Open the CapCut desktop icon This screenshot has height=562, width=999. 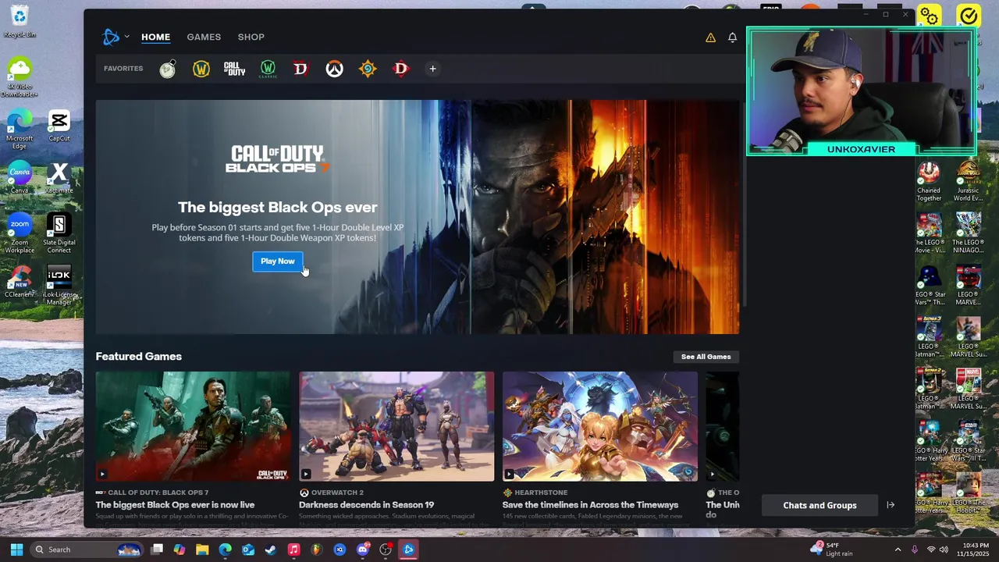[59, 126]
